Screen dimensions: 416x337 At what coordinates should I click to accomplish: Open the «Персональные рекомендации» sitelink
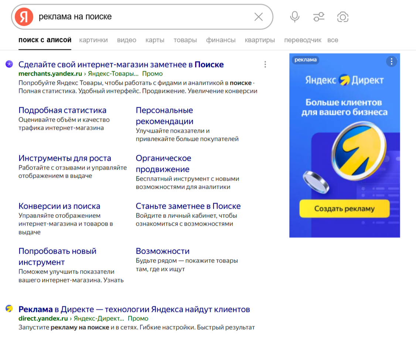[164, 116]
